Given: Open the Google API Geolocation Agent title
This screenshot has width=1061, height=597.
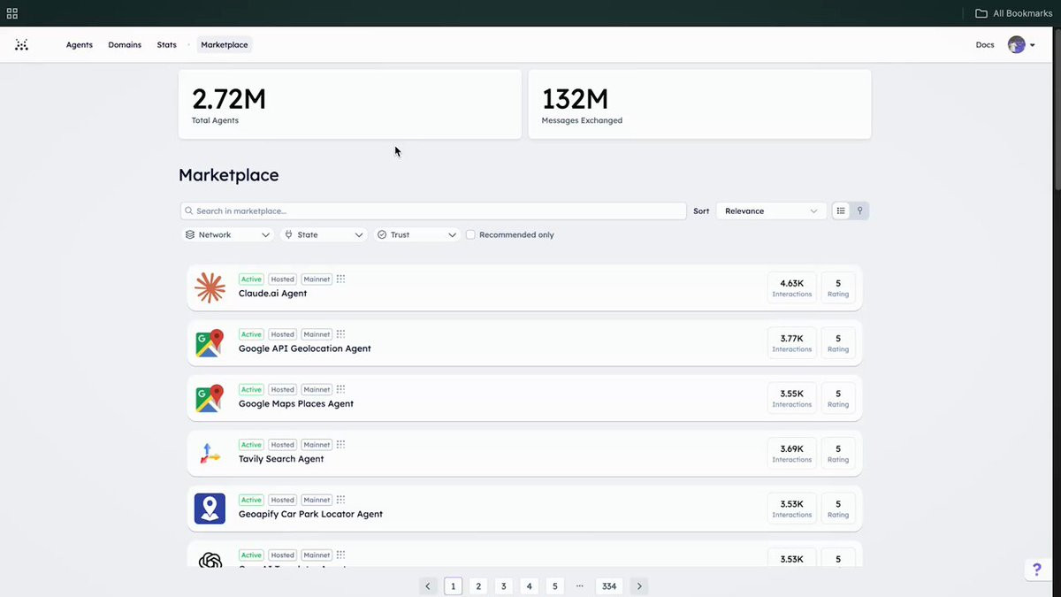Looking at the screenshot, I should (305, 348).
